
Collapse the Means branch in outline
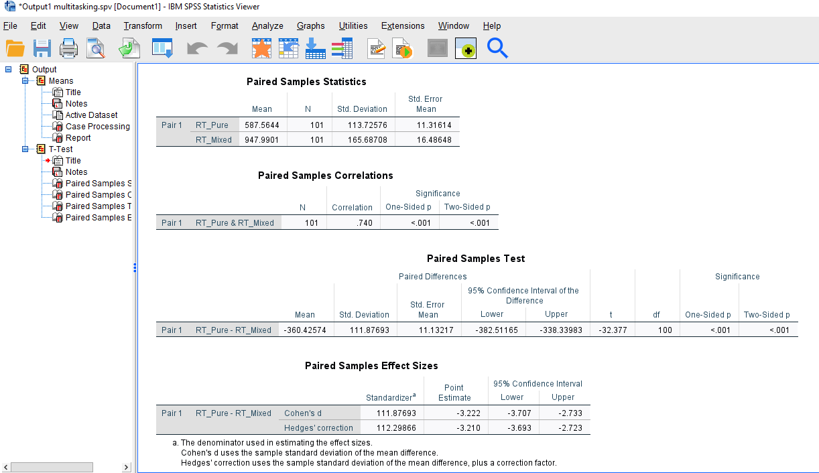[25, 80]
